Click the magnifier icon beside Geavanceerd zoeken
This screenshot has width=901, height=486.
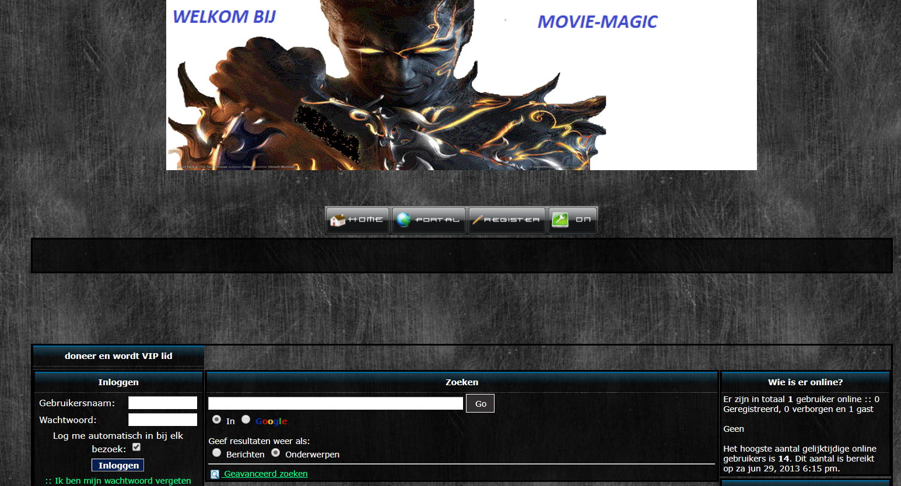point(215,474)
